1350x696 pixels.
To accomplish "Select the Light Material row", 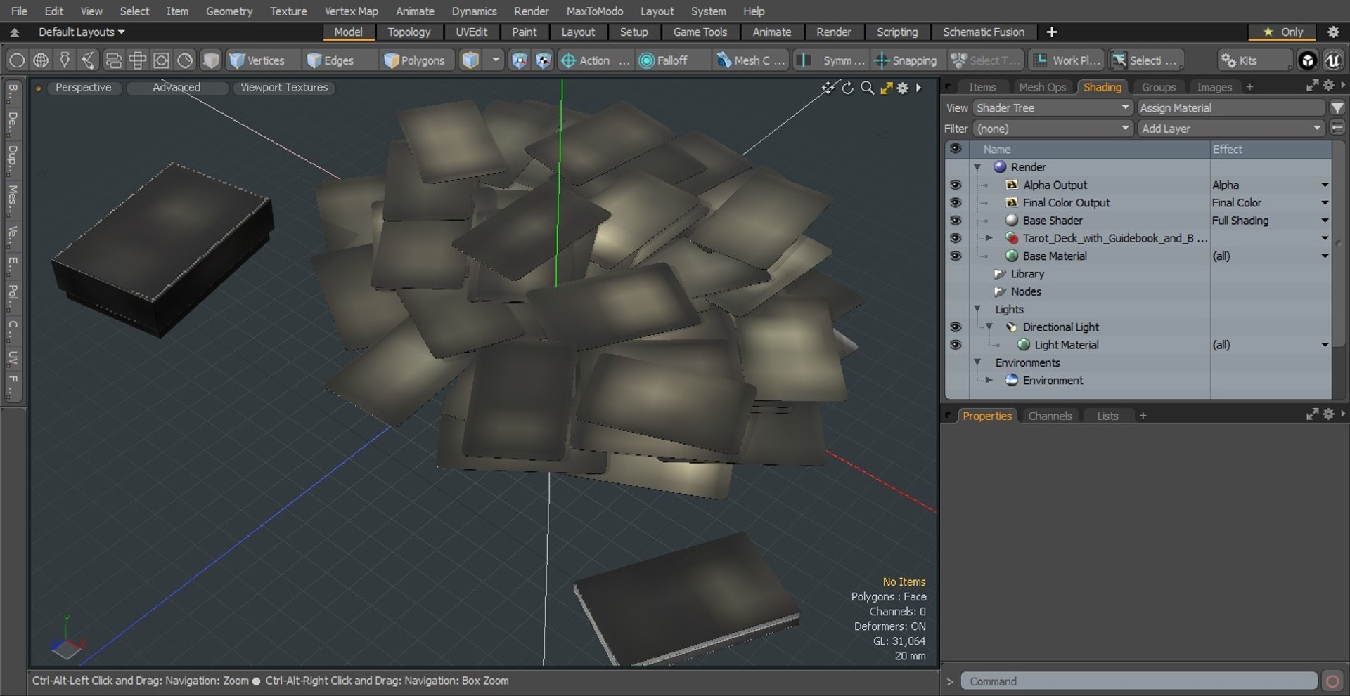I will 1138,345.
